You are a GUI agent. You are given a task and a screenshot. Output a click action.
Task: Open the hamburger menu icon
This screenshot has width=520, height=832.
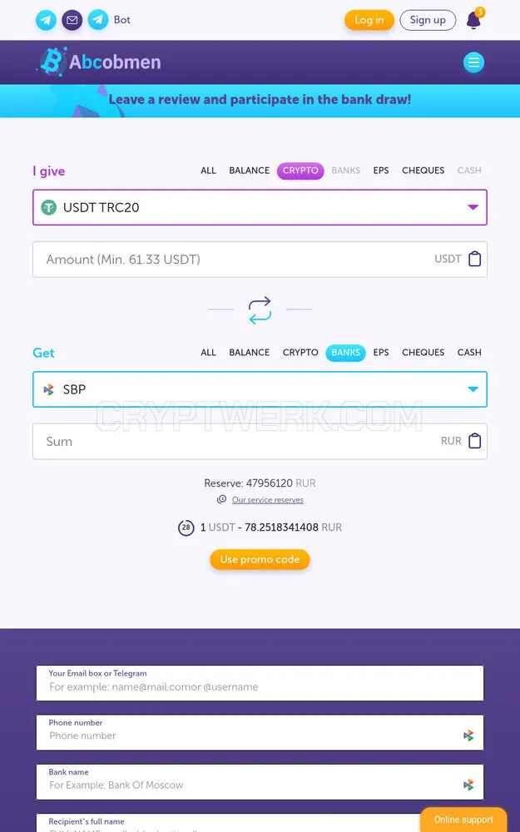pos(473,62)
